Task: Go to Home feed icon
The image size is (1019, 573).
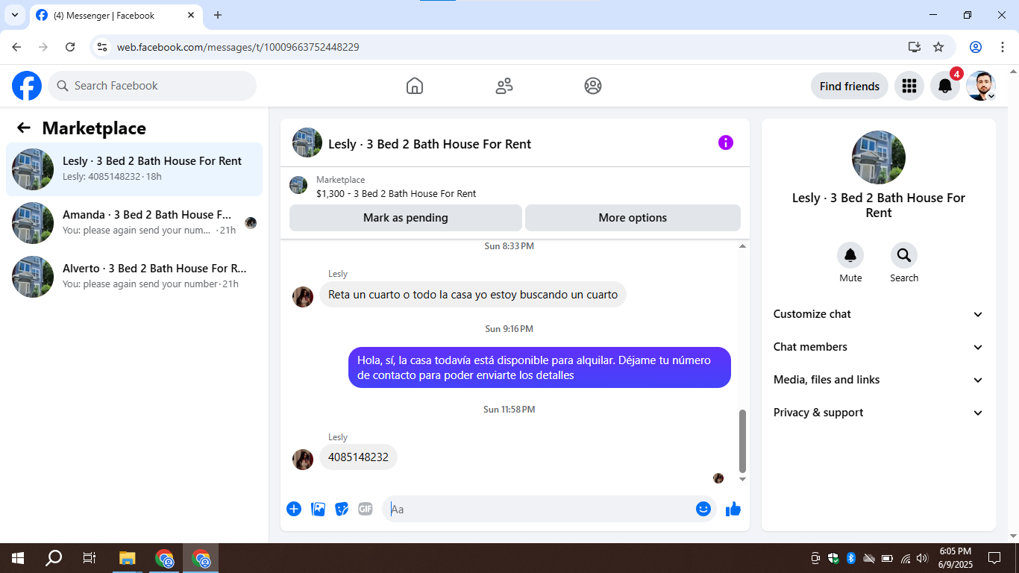Action: tap(415, 86)
